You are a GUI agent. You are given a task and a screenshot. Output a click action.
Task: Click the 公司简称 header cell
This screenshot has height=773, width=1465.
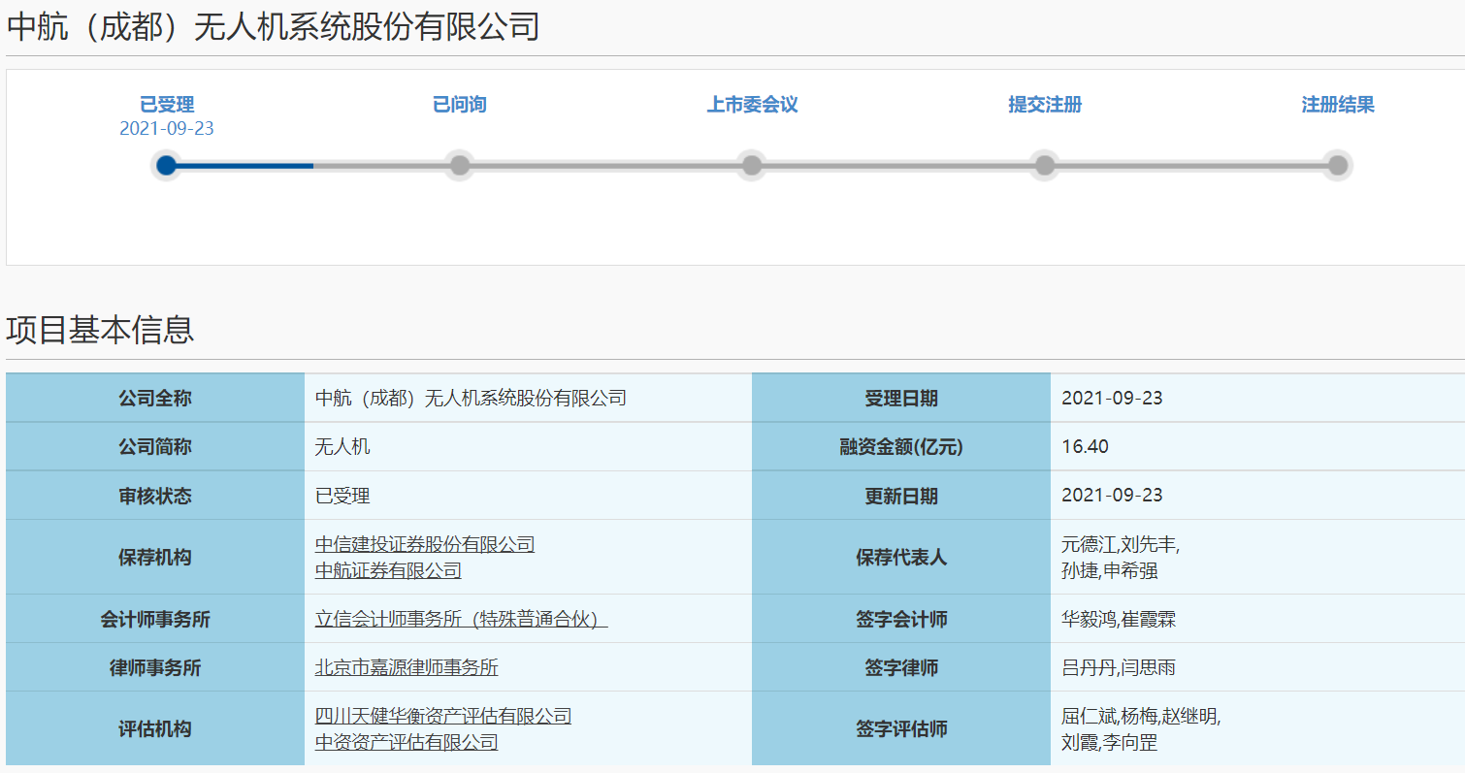(155, 446)
